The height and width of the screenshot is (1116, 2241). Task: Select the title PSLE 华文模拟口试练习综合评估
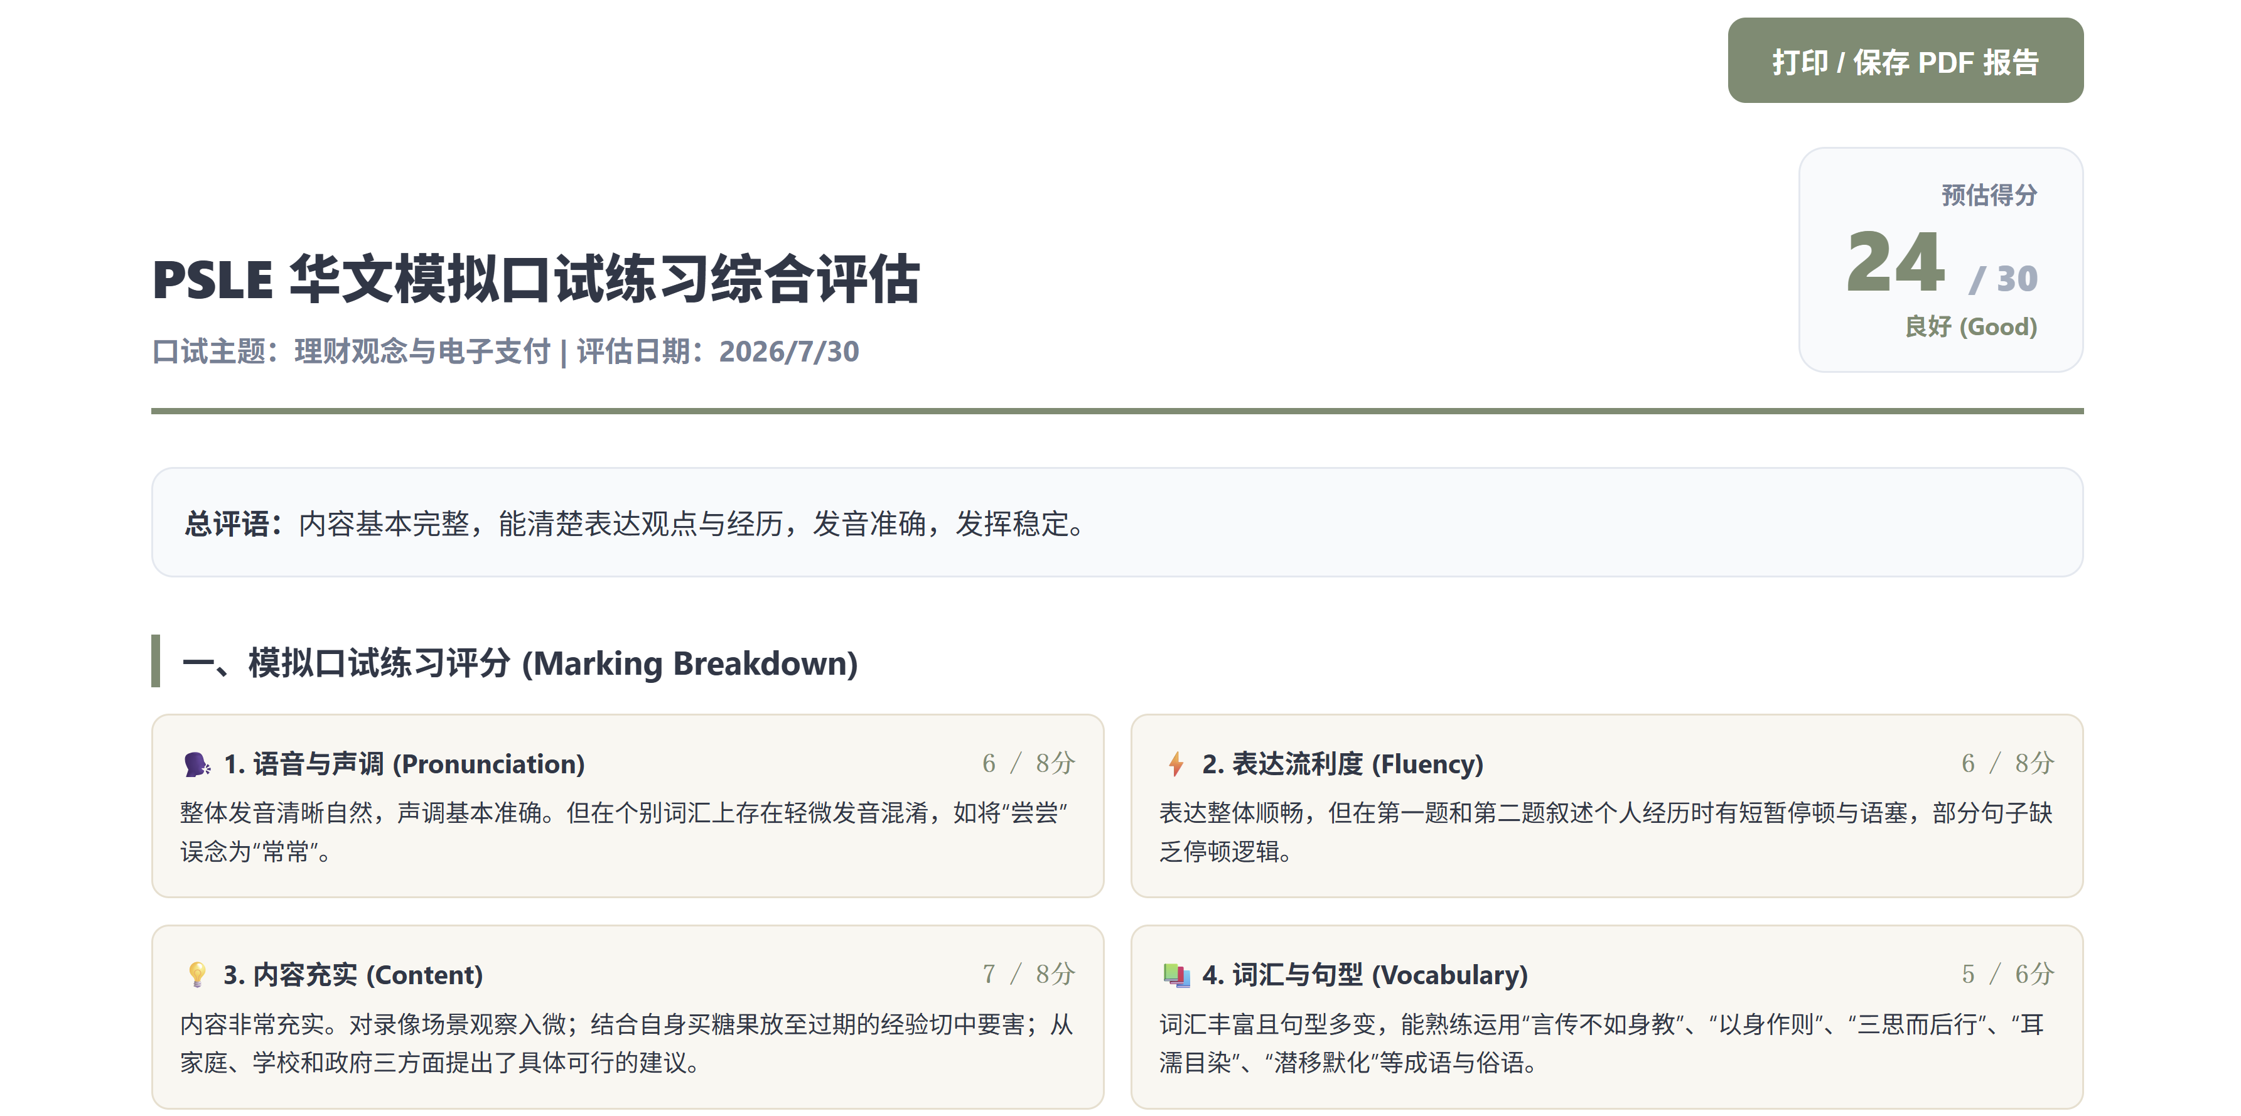(536, 279)
